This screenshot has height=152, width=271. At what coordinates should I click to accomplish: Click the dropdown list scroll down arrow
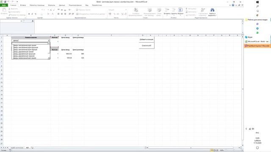point(49,58)
